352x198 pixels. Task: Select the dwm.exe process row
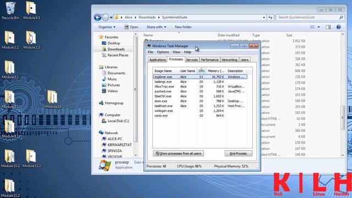point(200,101)
